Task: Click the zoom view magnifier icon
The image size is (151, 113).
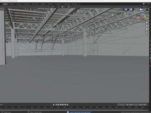Action: click(147, 22)
